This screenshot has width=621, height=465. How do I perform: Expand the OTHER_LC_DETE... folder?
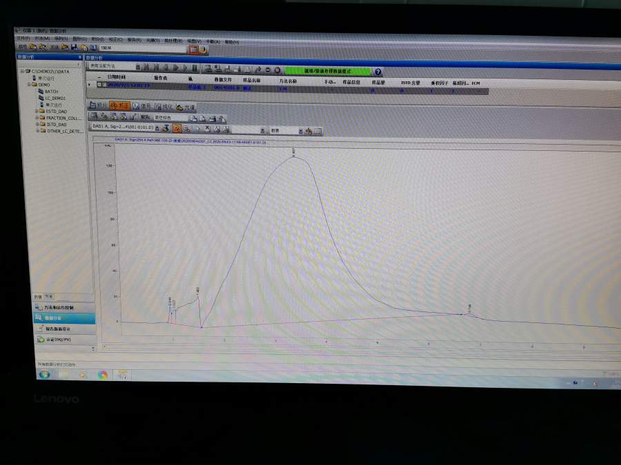38,130
